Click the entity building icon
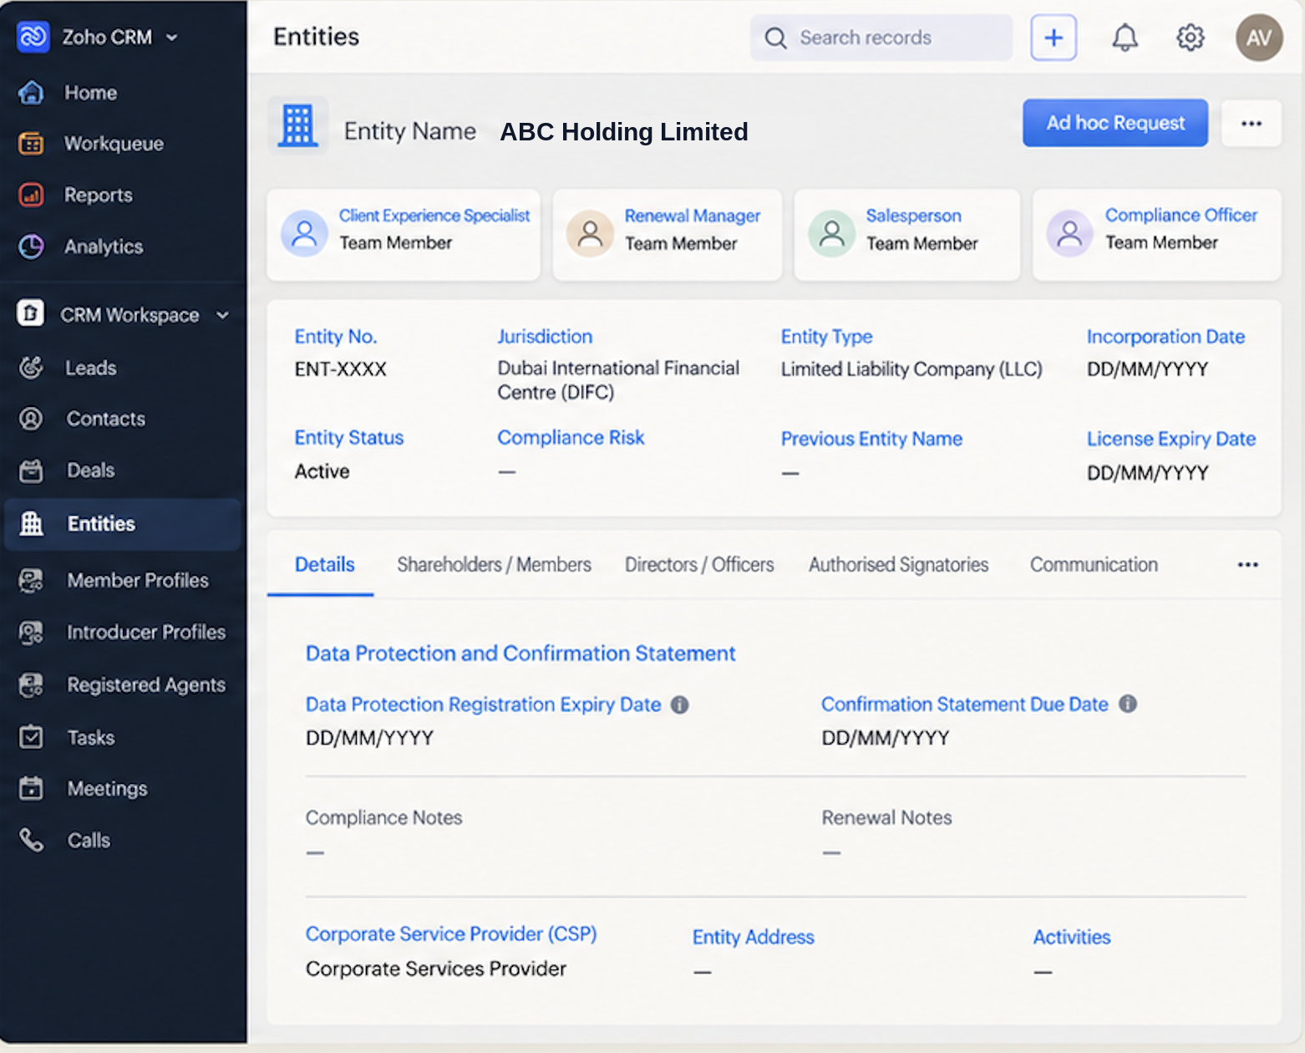This screenshot has height=1053, width=1305. click(298, 126)
